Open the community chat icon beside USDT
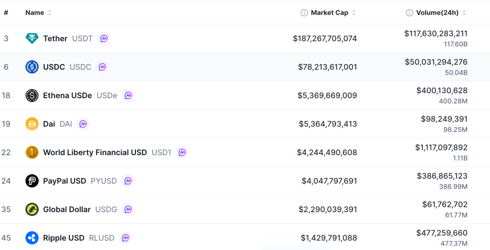Viewport: 490px width, 250px height. 104,38
